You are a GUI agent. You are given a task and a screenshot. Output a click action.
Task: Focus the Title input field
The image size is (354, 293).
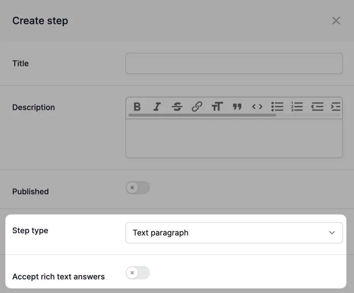(234, 63)
